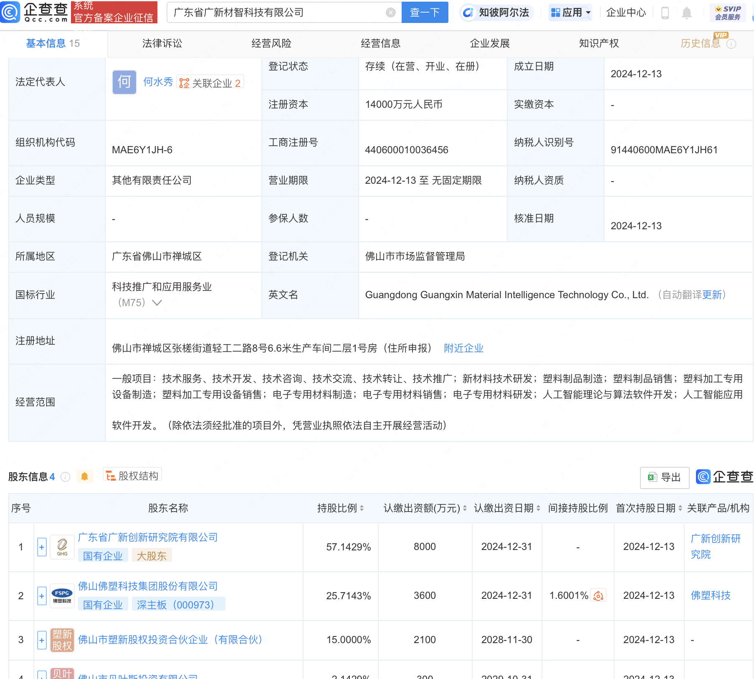The width and height of the screenshot is (754, 679).
Task: Click the 查一下 search button
Action: pyautogui.click(x=425, y=13)
